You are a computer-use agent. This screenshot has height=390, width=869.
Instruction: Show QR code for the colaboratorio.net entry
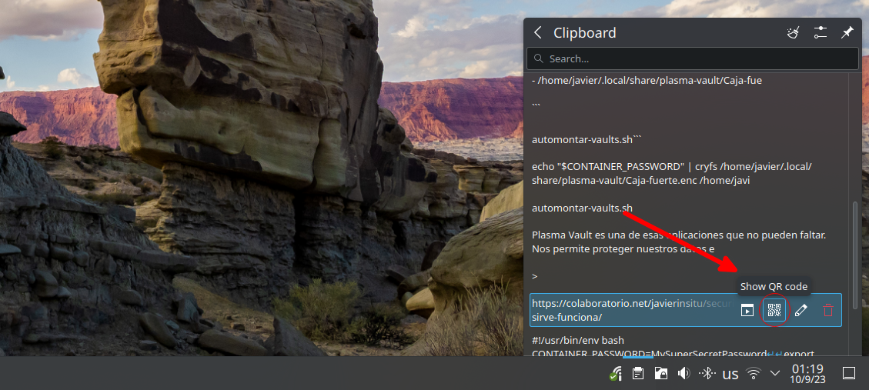point(774,310)
